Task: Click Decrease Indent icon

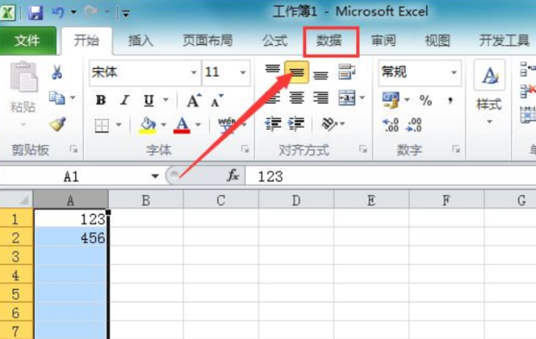Action: click(x=273, y=123)
